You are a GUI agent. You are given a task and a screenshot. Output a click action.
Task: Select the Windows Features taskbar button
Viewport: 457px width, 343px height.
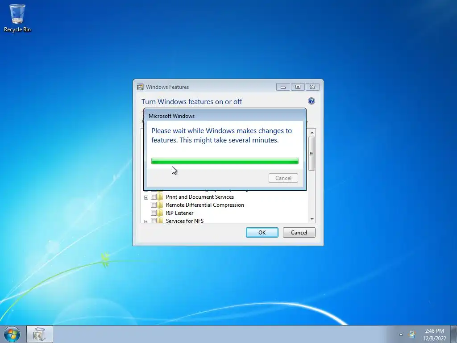pos(40,334)
